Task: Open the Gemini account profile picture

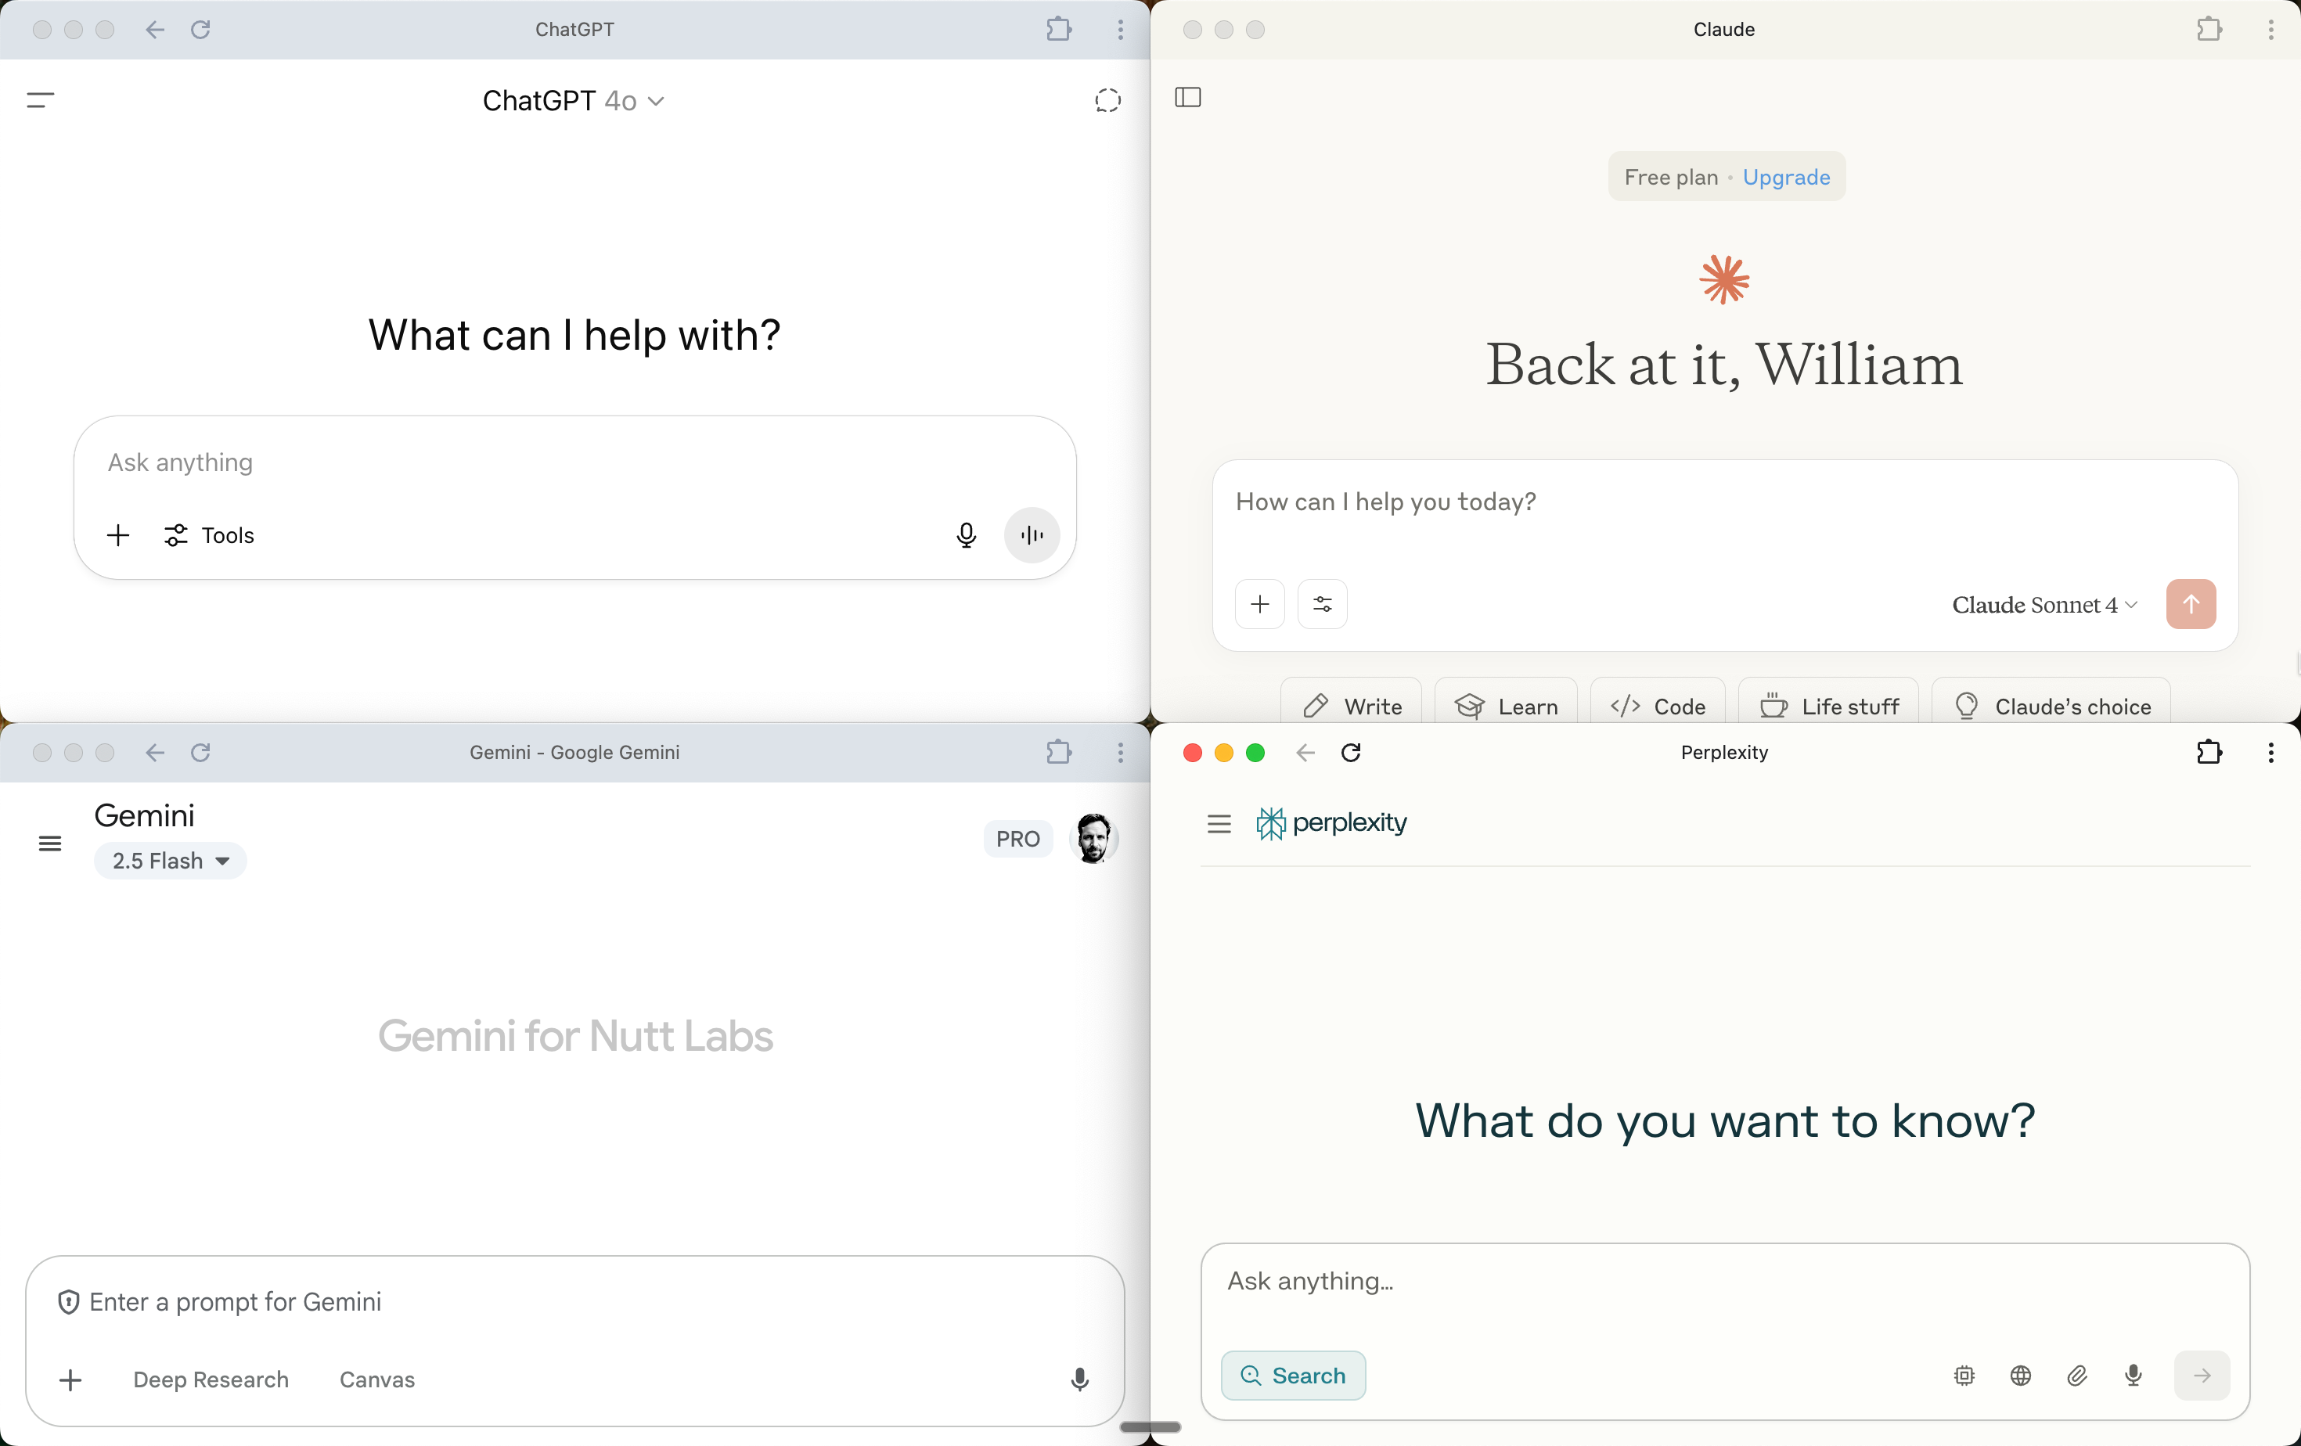Action: (1093, 839)
